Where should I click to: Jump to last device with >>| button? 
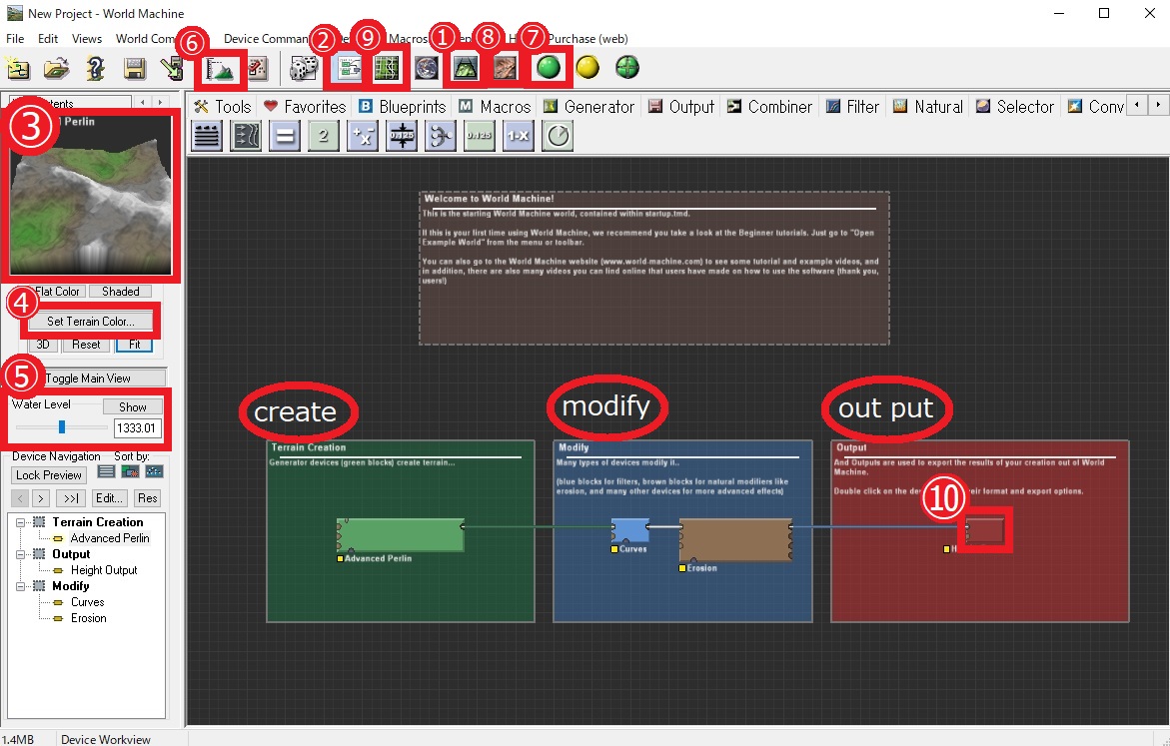[71, 498]
